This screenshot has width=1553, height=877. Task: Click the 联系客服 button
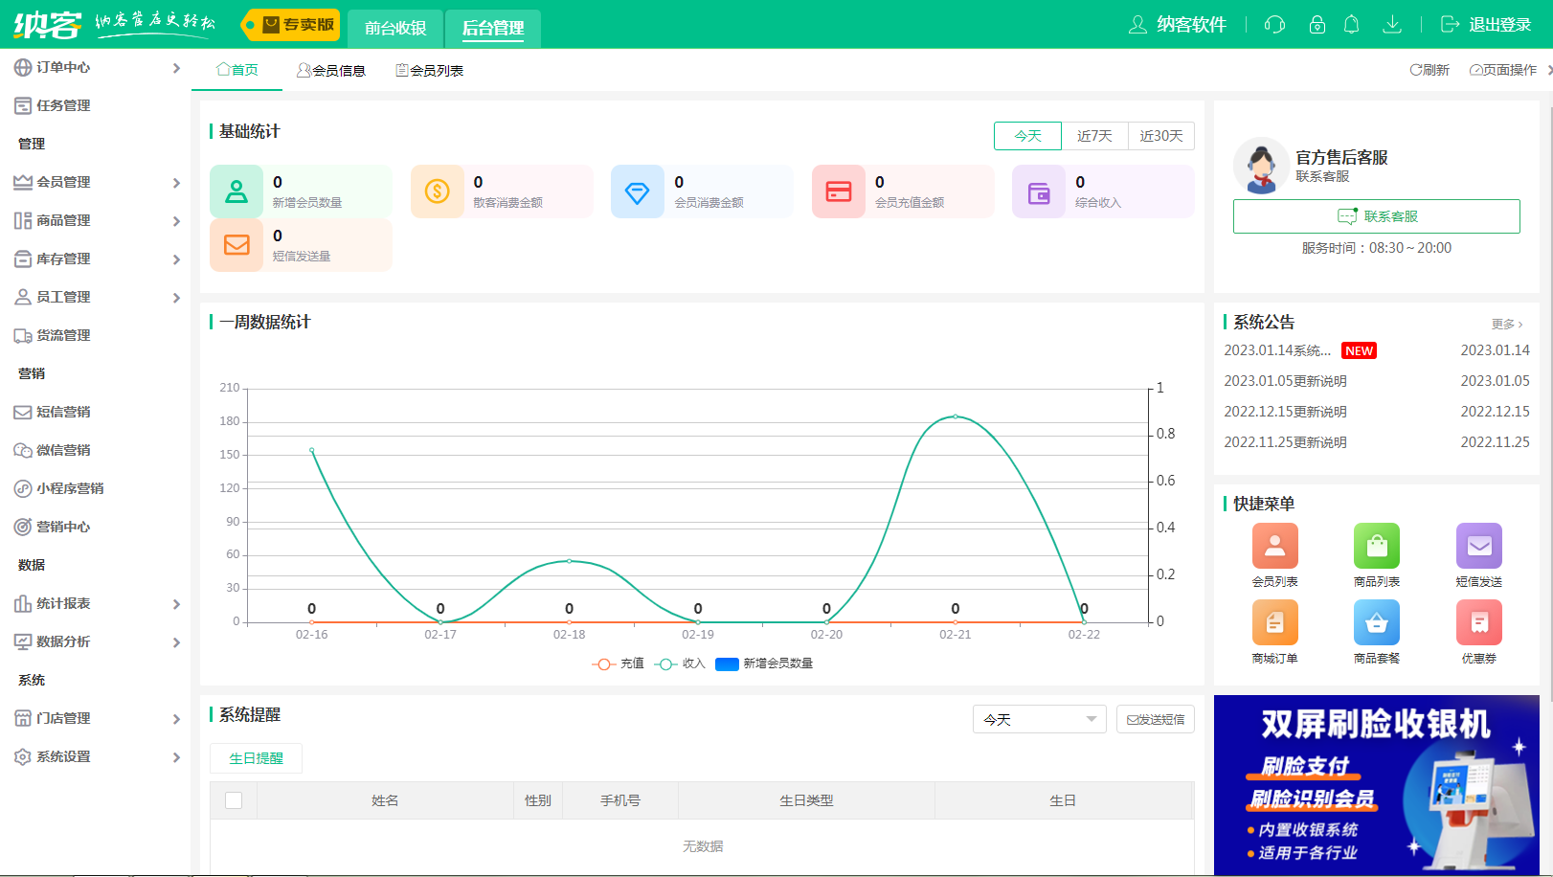1376,216
